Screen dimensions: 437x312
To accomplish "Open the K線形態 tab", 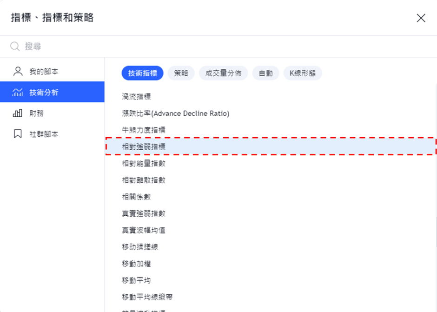I will (x=302, y=73).
